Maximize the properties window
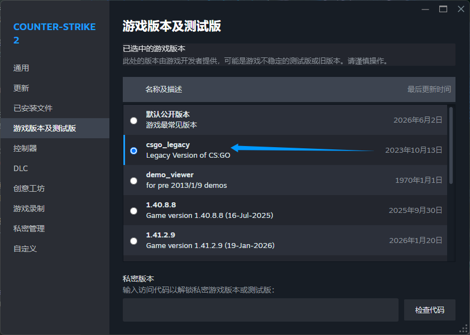 click(x=443, y=9)
